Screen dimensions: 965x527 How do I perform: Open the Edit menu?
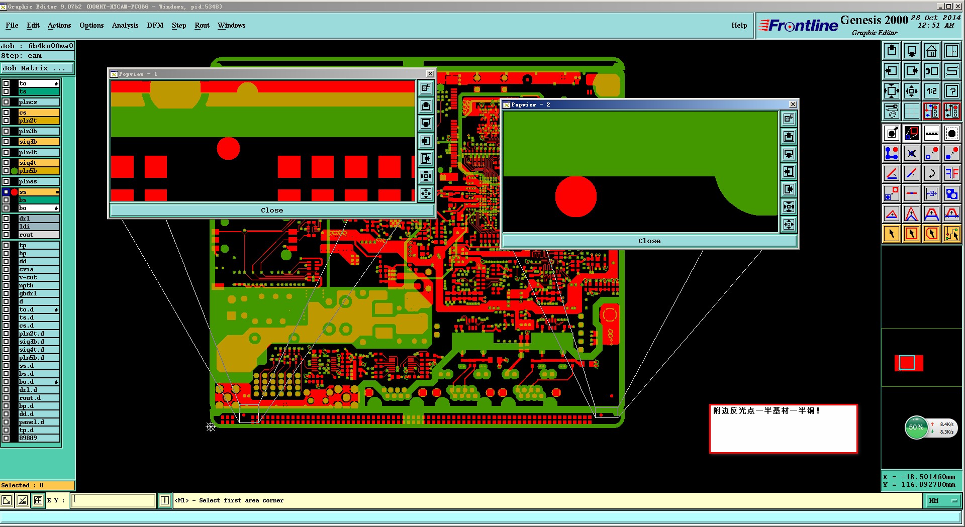coord(33,25)
